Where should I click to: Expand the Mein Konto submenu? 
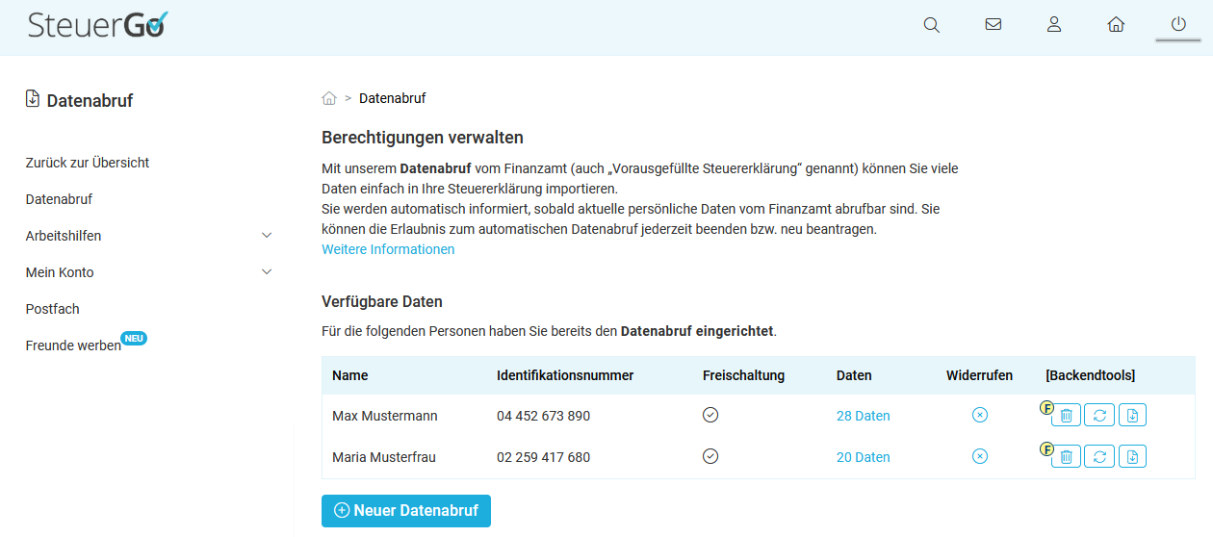pyautogui.click(x=267, y=272)
